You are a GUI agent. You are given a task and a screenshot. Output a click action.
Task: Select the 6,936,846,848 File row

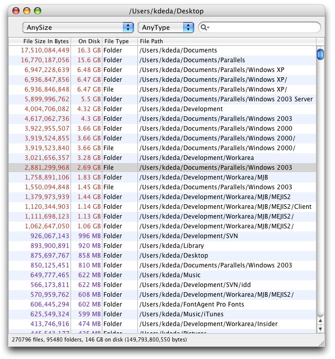click(x=162, y=89)
